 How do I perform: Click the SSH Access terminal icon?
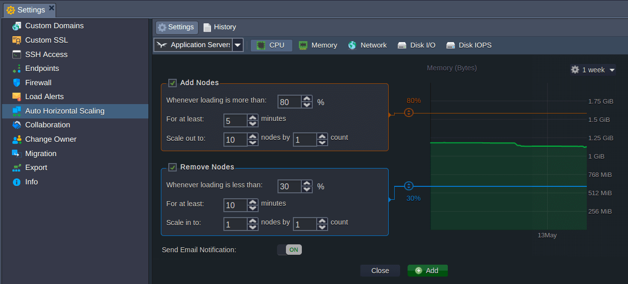pos(17,55)
